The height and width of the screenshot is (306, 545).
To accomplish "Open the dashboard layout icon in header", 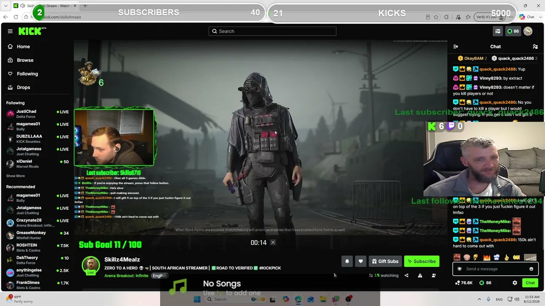I will pos(498,31).
